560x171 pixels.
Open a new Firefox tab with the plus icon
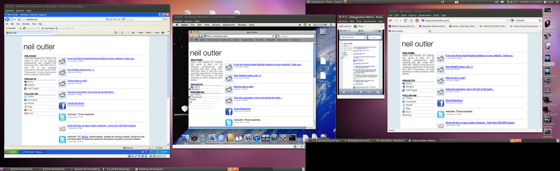[429, 31]
